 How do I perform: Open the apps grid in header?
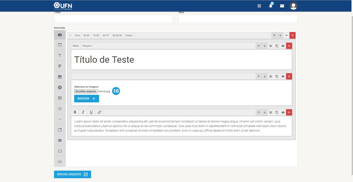pos(259,6)
